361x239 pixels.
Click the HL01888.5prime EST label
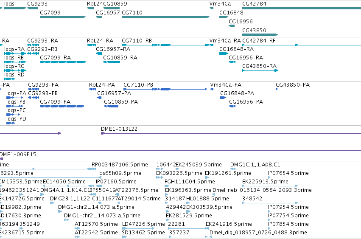tap(207, 199)
